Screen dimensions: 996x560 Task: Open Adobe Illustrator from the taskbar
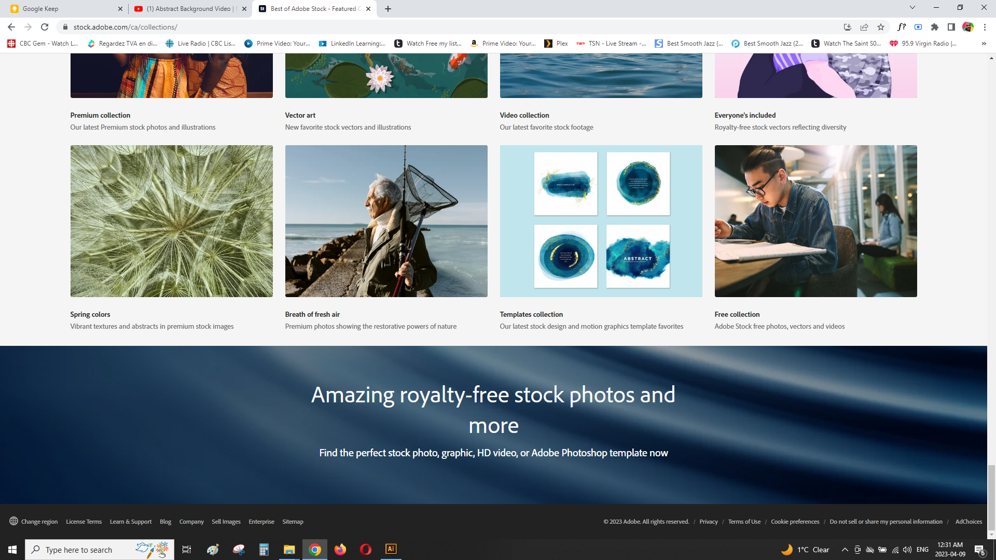pos(391,549)
